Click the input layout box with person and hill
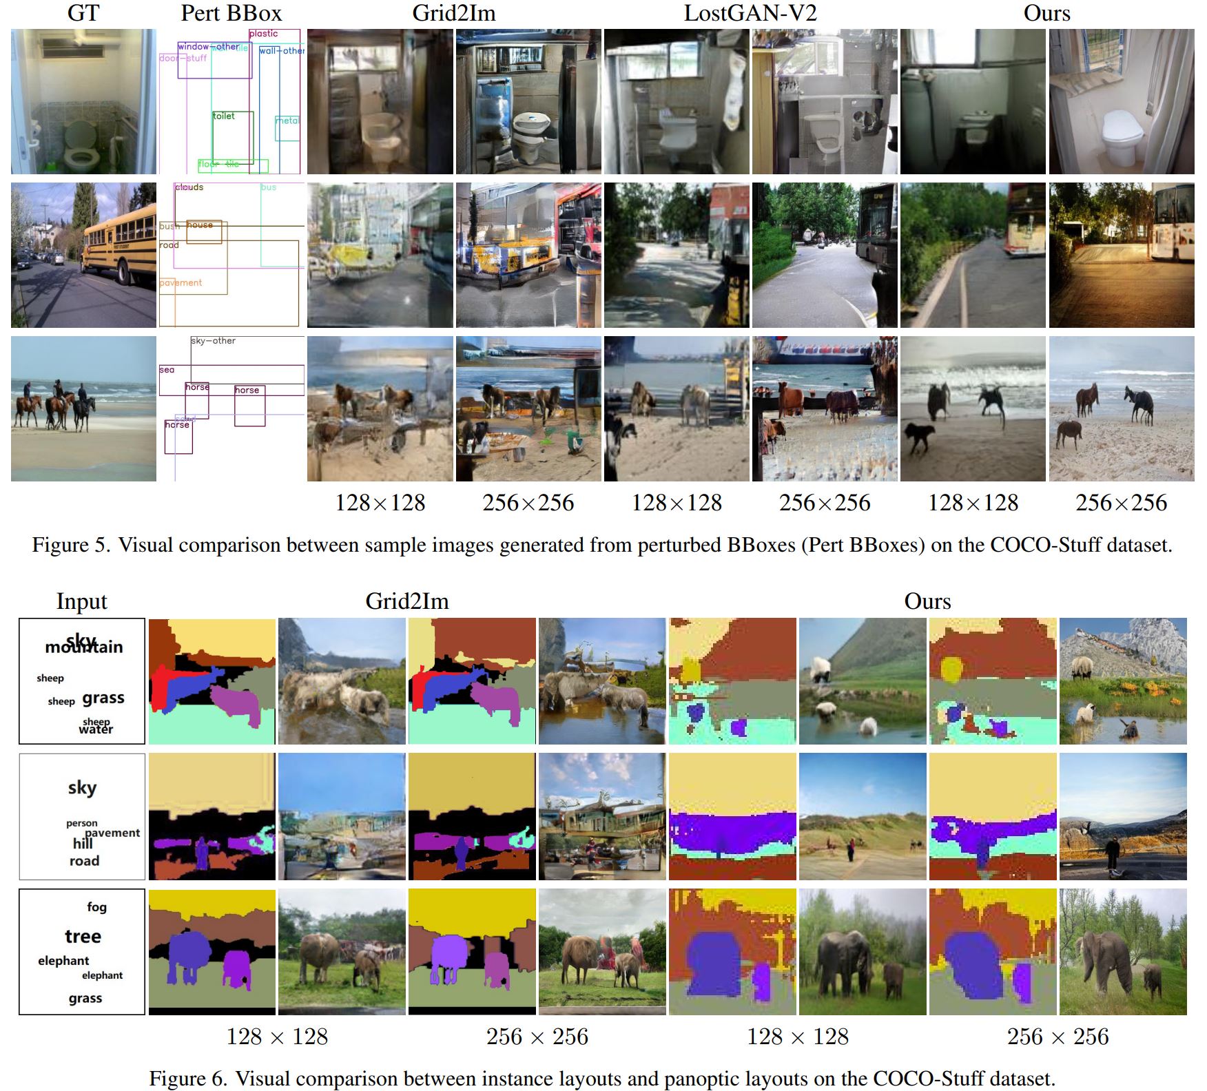Viewport: 1207px width, 1091px height. click(x=82, y=817)
